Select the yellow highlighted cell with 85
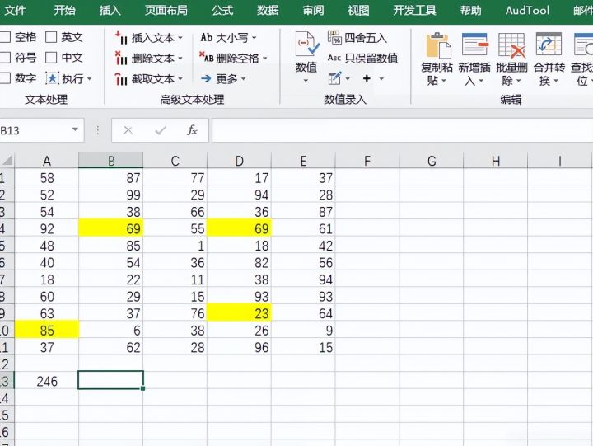Viewport: 593px width, 446px height. click(x=47, y=330)
